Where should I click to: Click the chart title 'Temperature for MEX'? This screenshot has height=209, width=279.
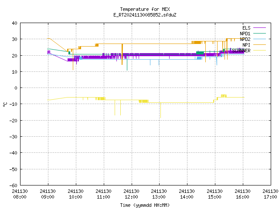[x=145, y=9]
